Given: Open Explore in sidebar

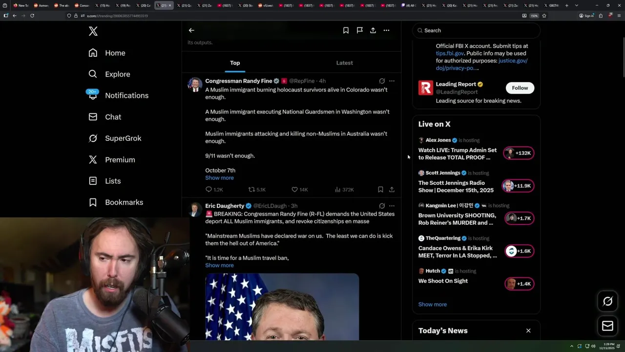Looking at the screenshot, I should pyautogui.click(x=109, y=74).
